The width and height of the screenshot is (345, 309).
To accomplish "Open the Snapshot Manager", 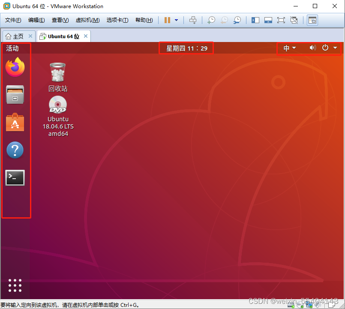I will 237,20.
